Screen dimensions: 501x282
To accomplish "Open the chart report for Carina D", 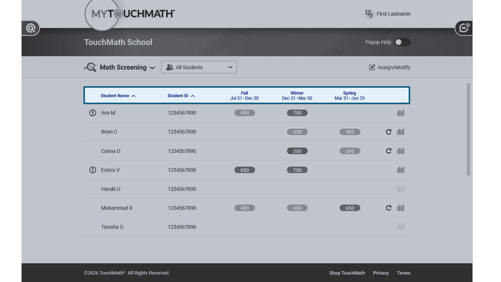I will pyautogui.click(x=400, y=151).
